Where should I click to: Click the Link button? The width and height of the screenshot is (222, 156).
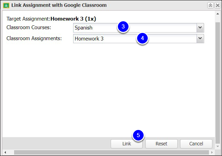point(126,144)
